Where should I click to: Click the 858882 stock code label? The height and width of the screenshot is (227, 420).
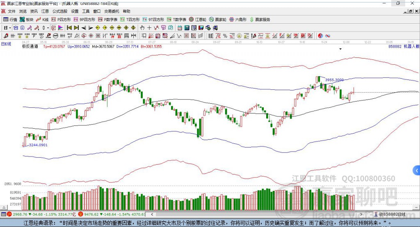tap(395, 46)
